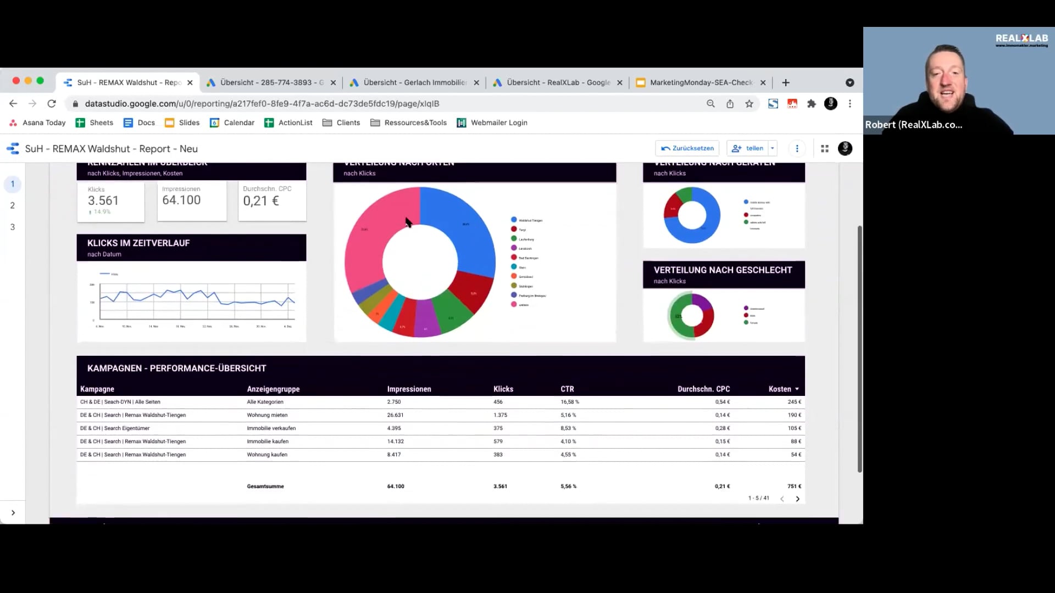Reload the Data Studio page

pyautogui.click(x=52, y=104)
